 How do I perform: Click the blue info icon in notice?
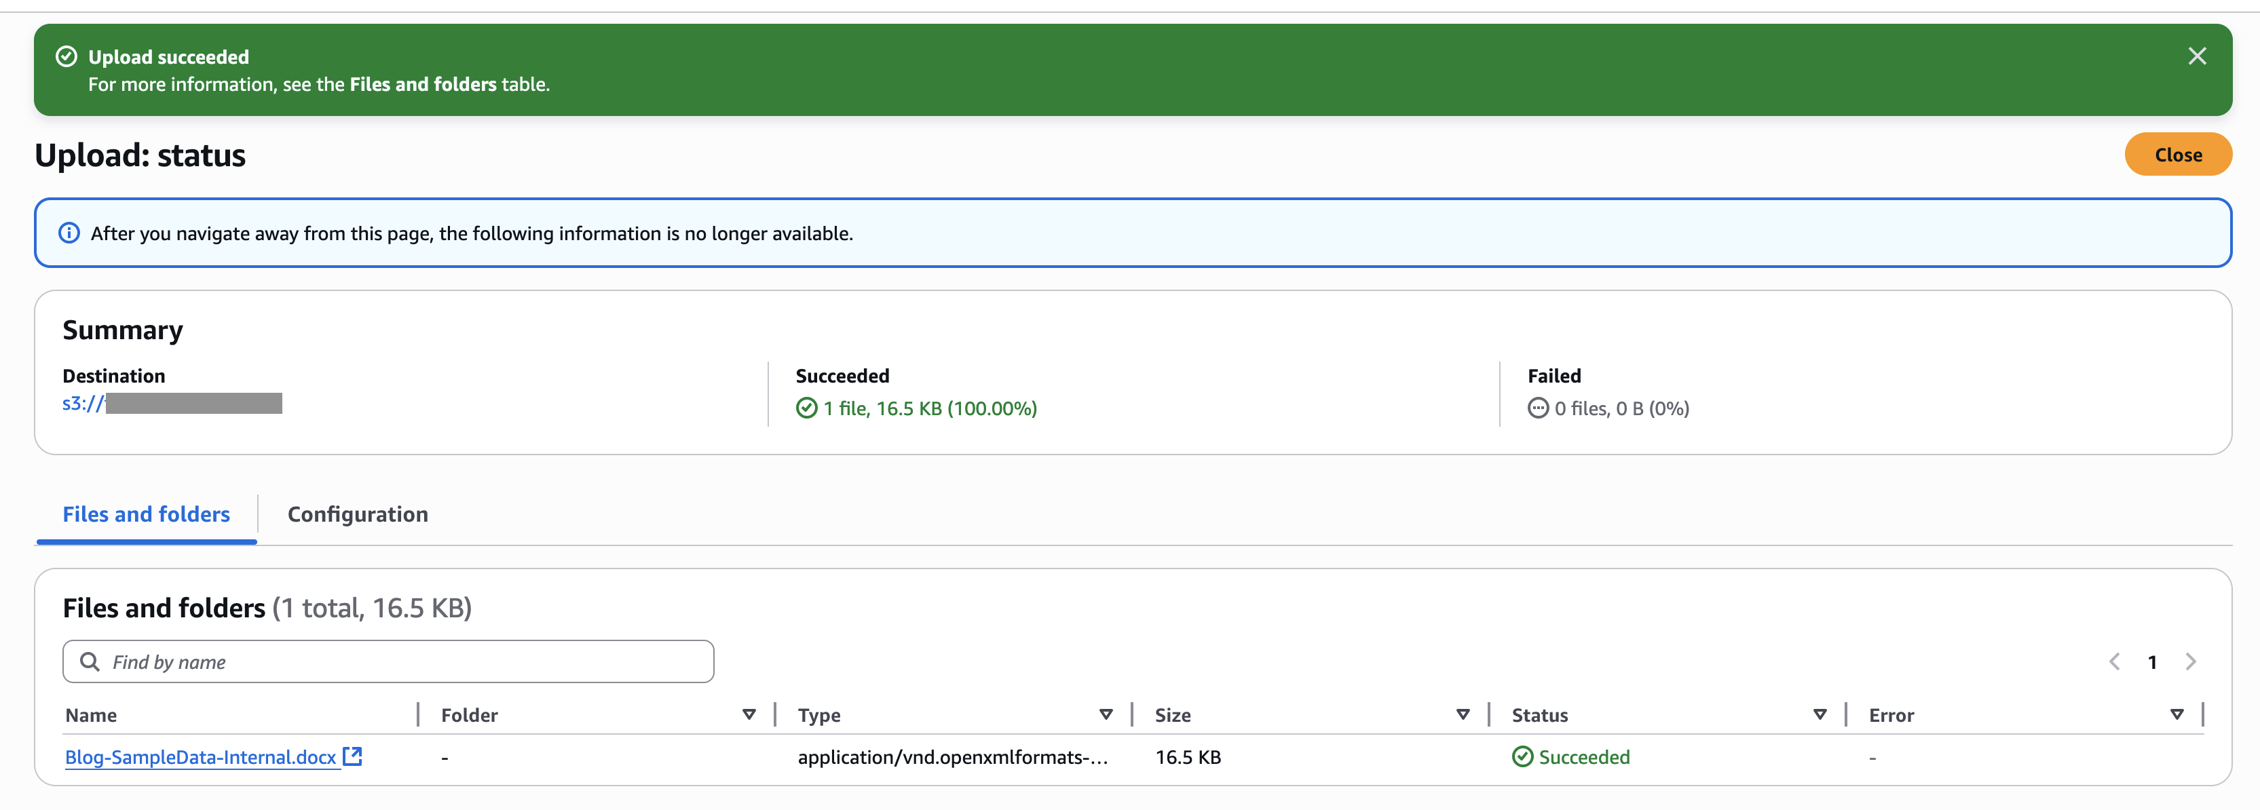[69, 233]
